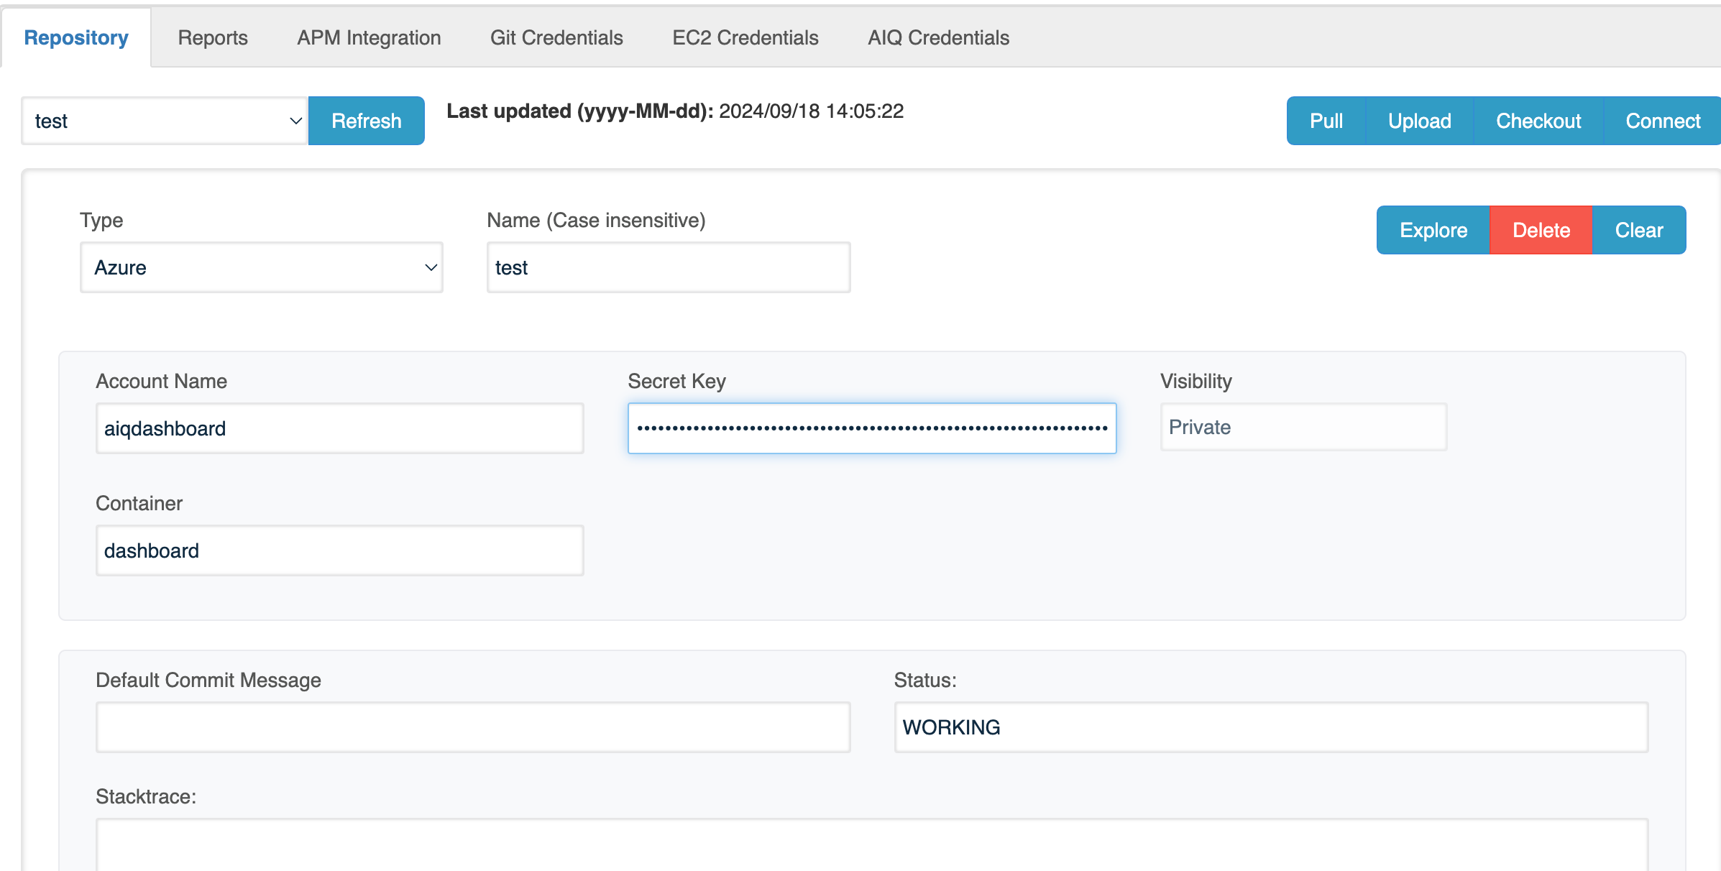1721x871 pixels.
Task: Click the Connect button
Action: click(x=1663, y=121)
